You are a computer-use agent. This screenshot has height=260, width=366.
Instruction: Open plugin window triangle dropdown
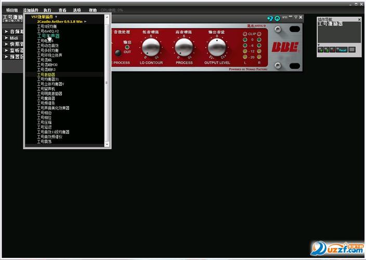296,17
